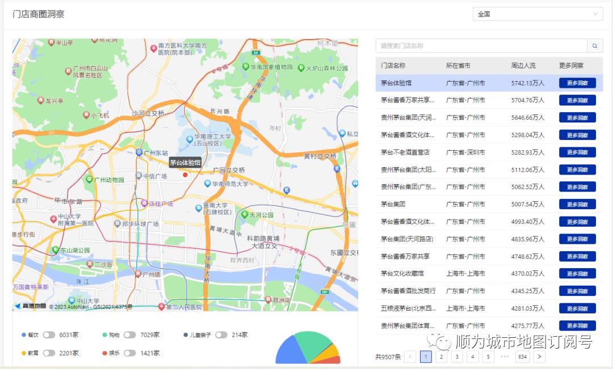Click 更多洞察 for 茅台文化收藏馆
This screenshot has height=369, width=613.
pyautogui.click(x=577, y=273)
